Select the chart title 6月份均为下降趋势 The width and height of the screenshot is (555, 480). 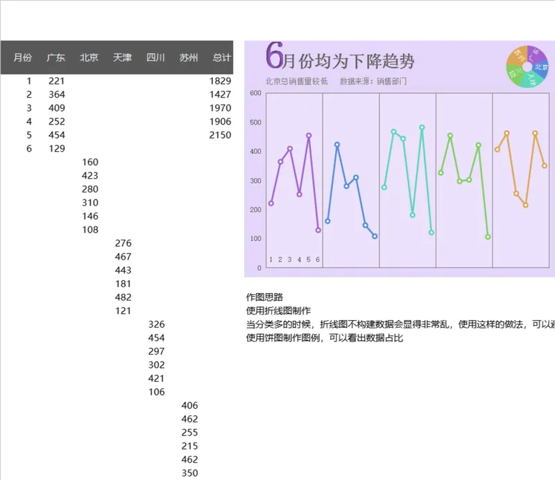point(340,57)
